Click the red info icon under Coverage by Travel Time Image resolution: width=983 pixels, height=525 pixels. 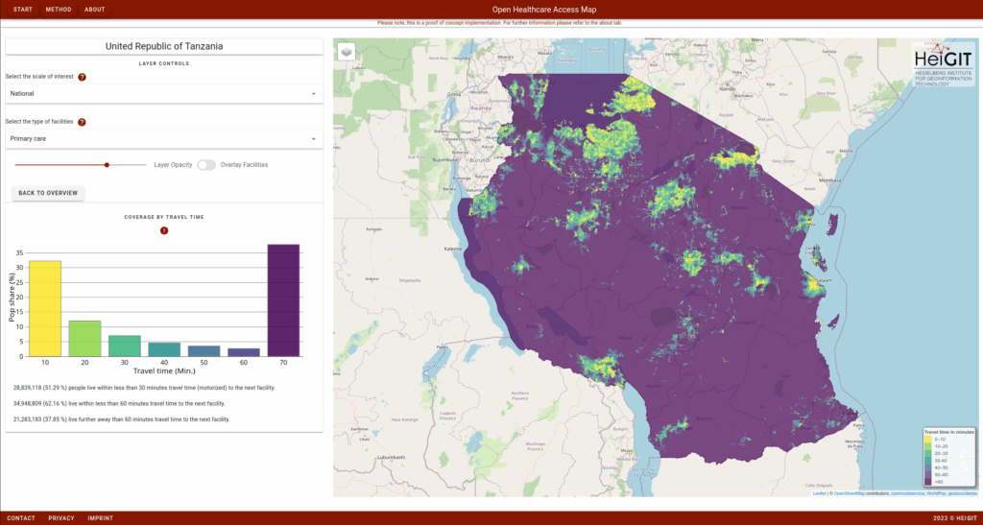(x=164, y=230)
